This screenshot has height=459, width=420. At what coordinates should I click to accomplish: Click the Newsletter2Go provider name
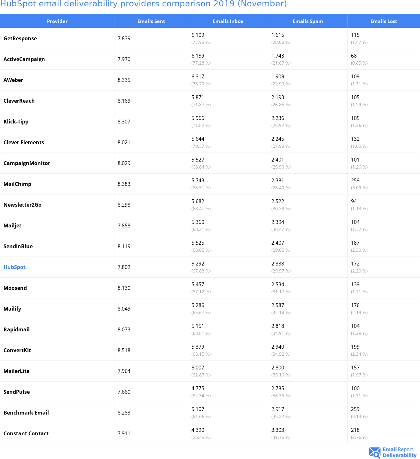(x=22, y=205)
